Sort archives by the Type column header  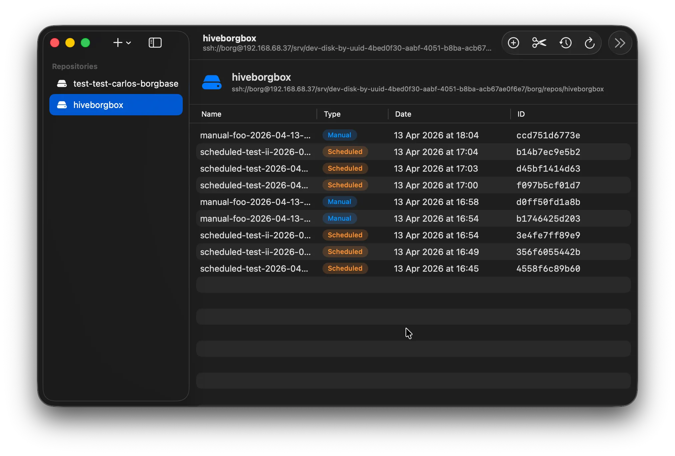coord(332,114)
